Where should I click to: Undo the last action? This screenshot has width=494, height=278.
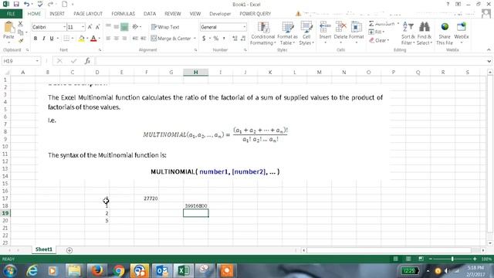(x=27, y=4)
